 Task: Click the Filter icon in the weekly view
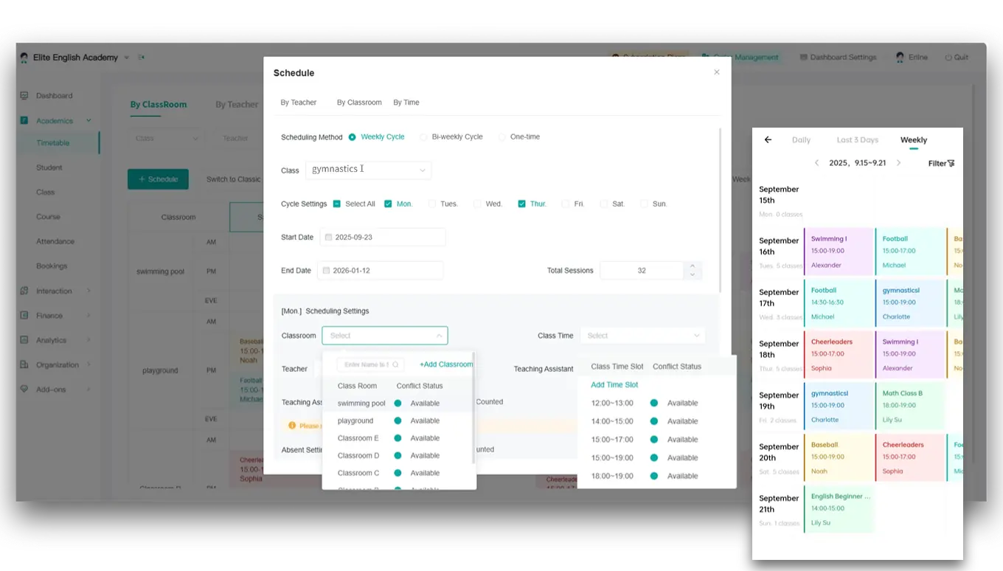951,163
